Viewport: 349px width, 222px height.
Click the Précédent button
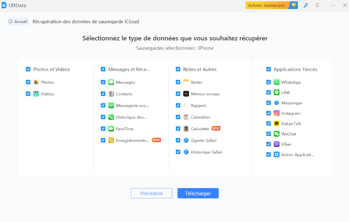[x=151, y=193]
